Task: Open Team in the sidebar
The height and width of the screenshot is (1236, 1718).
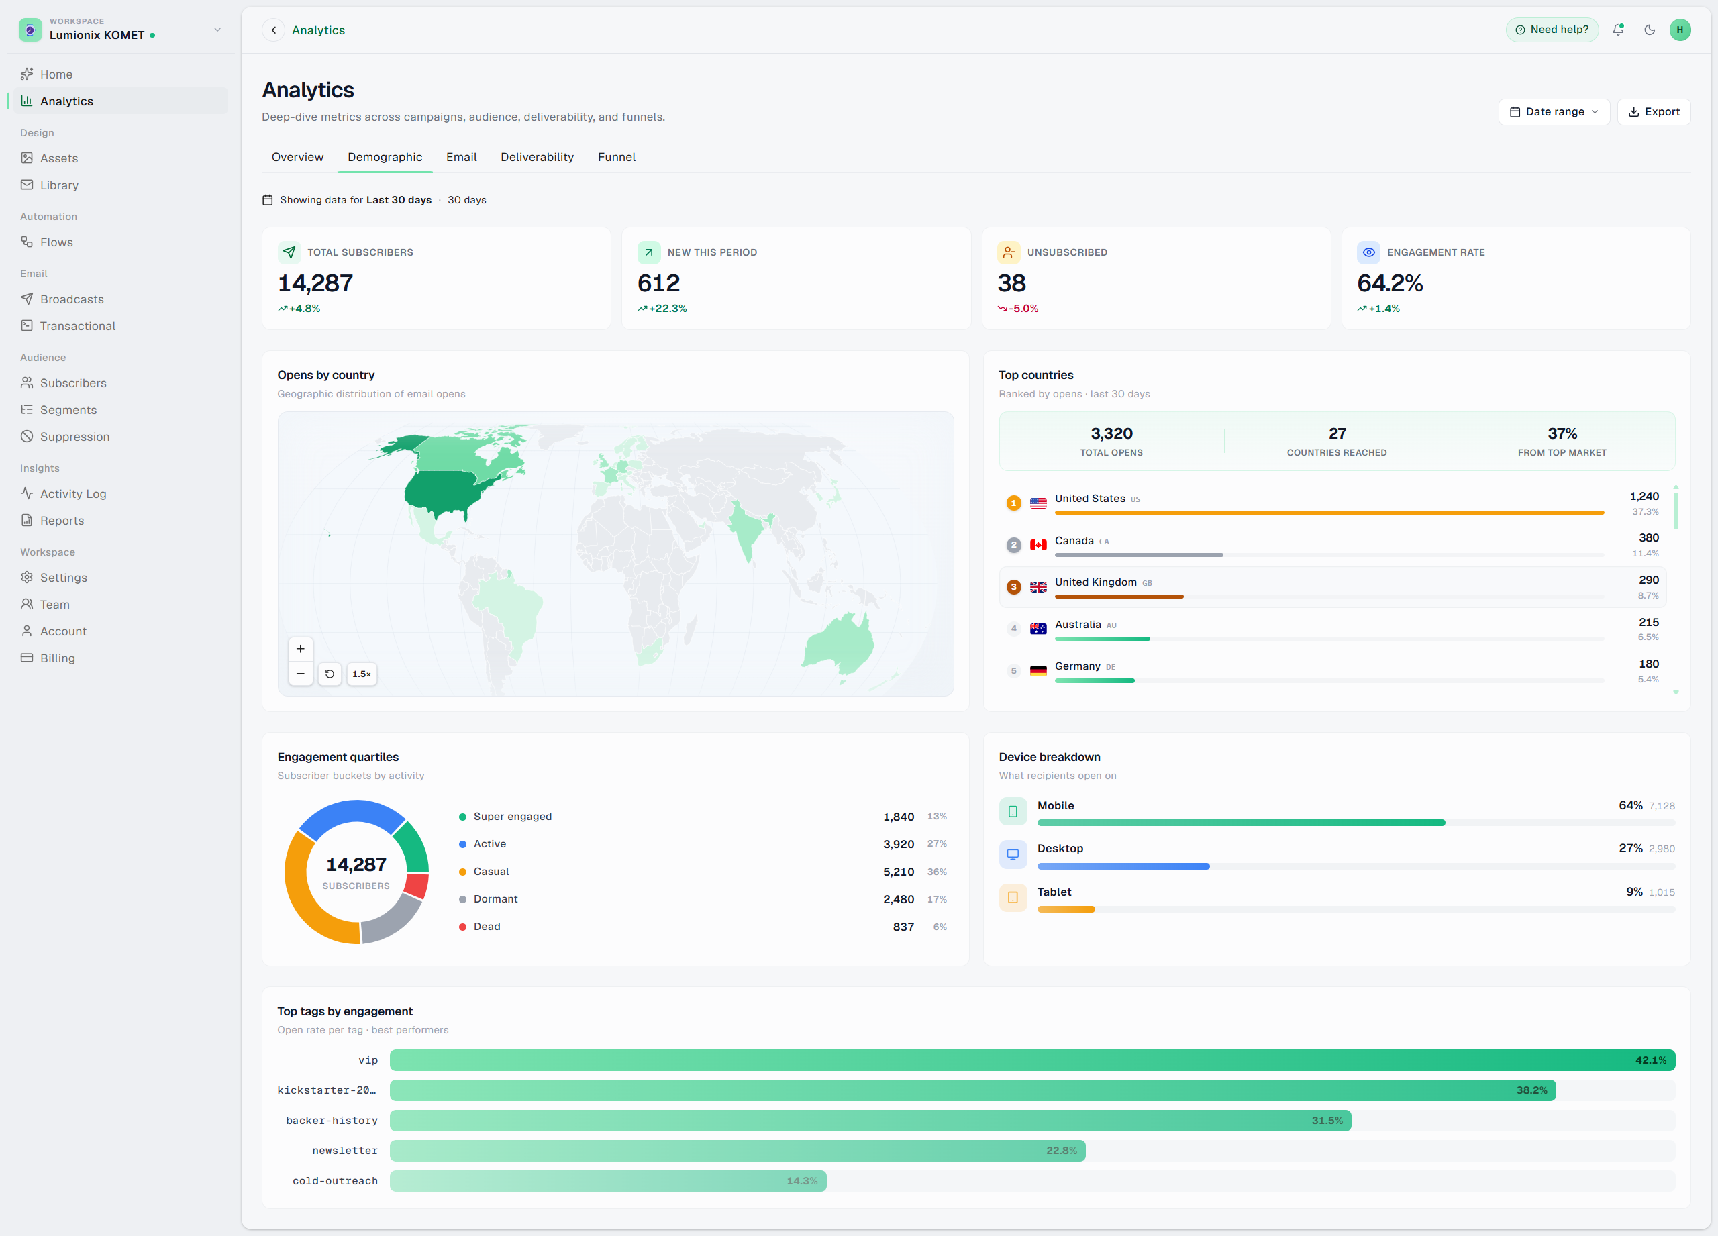Action: coord(121,605)
